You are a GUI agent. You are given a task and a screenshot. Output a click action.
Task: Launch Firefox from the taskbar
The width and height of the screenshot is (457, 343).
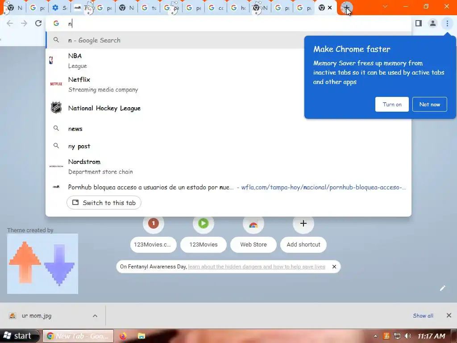pos(123,336)
